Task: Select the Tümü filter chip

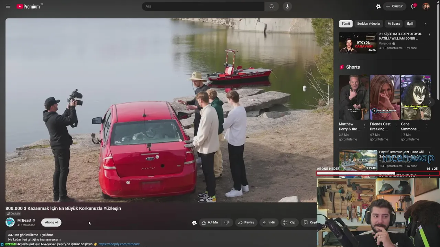Action: [x=345, y=24]
